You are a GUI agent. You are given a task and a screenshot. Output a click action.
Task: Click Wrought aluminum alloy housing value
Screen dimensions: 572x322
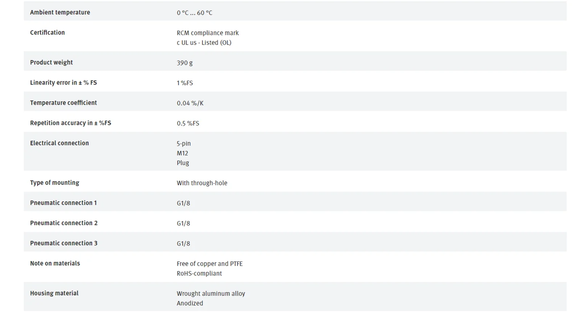(211, 293)
